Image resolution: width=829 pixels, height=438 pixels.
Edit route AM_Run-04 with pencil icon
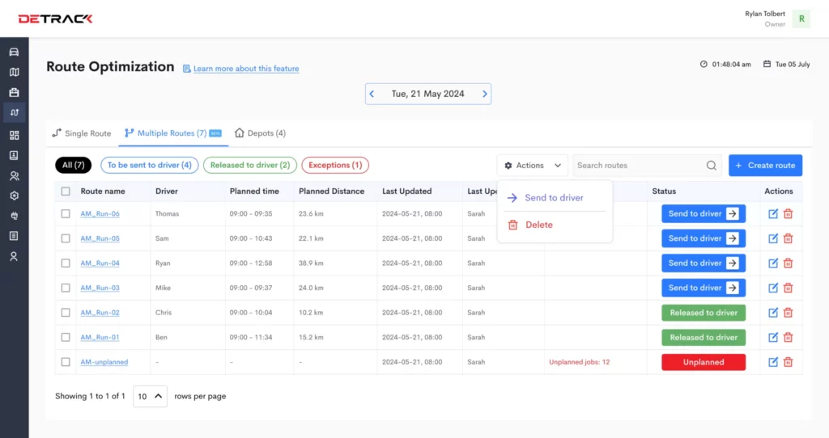(773, 263)
